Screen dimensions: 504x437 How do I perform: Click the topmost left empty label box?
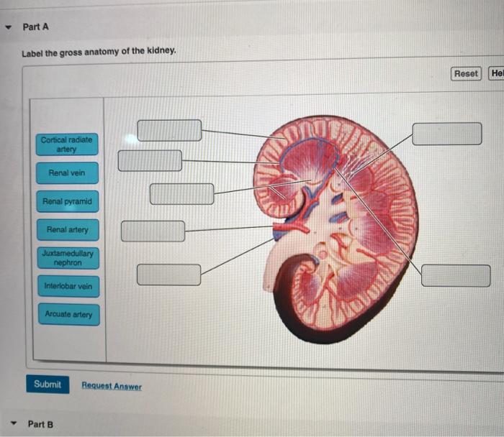[170, 130]
